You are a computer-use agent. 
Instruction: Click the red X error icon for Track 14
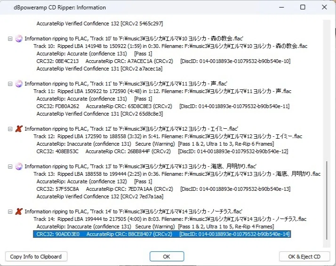pos(19,211)
